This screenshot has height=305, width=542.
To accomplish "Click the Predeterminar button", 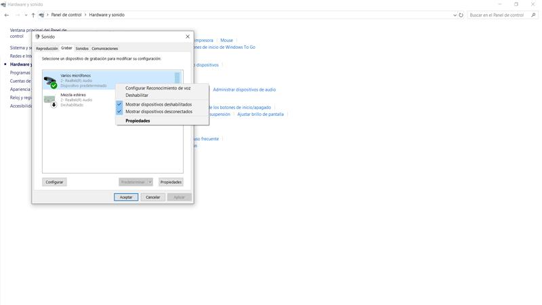I will click(133, 182).
